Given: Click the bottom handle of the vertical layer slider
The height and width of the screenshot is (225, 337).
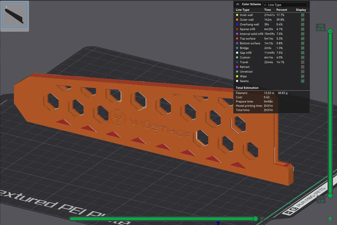Looking at the screenshot, I should click(330, 196).
